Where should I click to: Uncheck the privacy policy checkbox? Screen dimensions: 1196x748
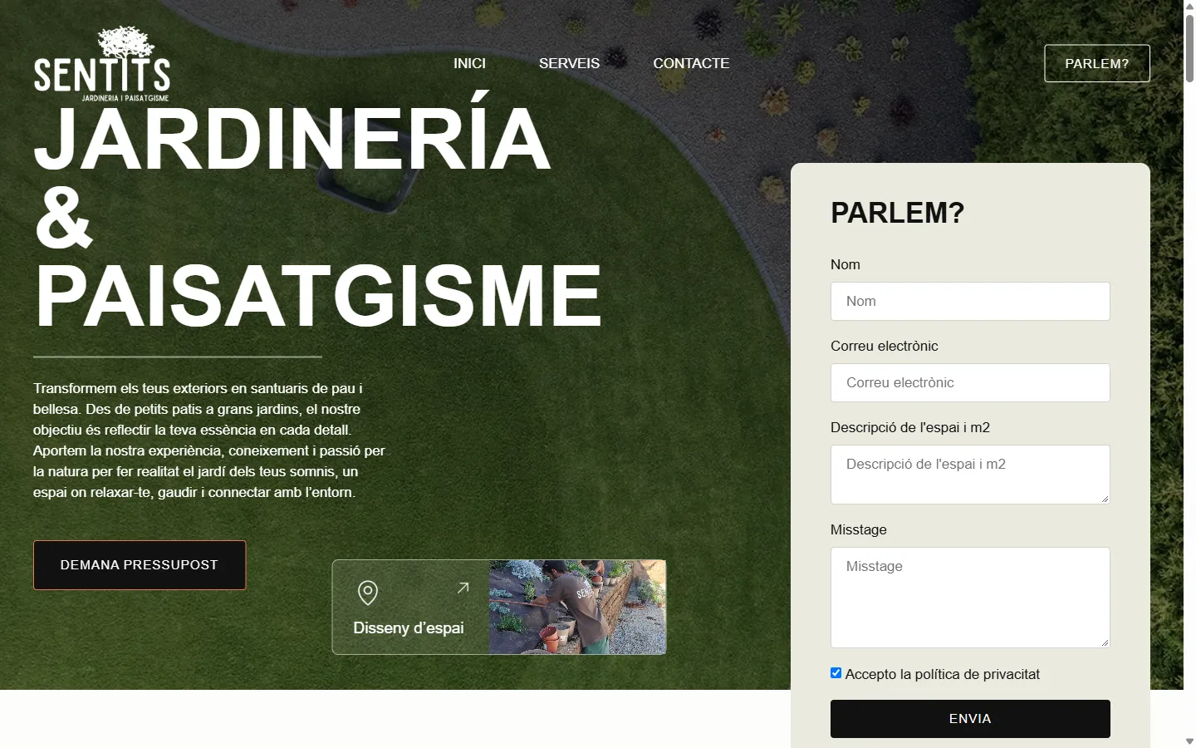coord(836,673)
